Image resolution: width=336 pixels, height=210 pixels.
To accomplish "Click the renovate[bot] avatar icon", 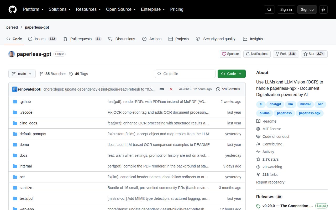I will [15, 89].
